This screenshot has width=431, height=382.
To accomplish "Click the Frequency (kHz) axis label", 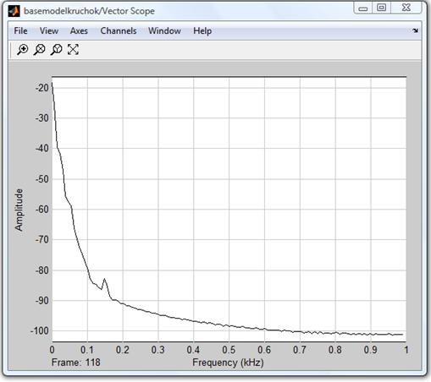I will click(x=228, y=363).
